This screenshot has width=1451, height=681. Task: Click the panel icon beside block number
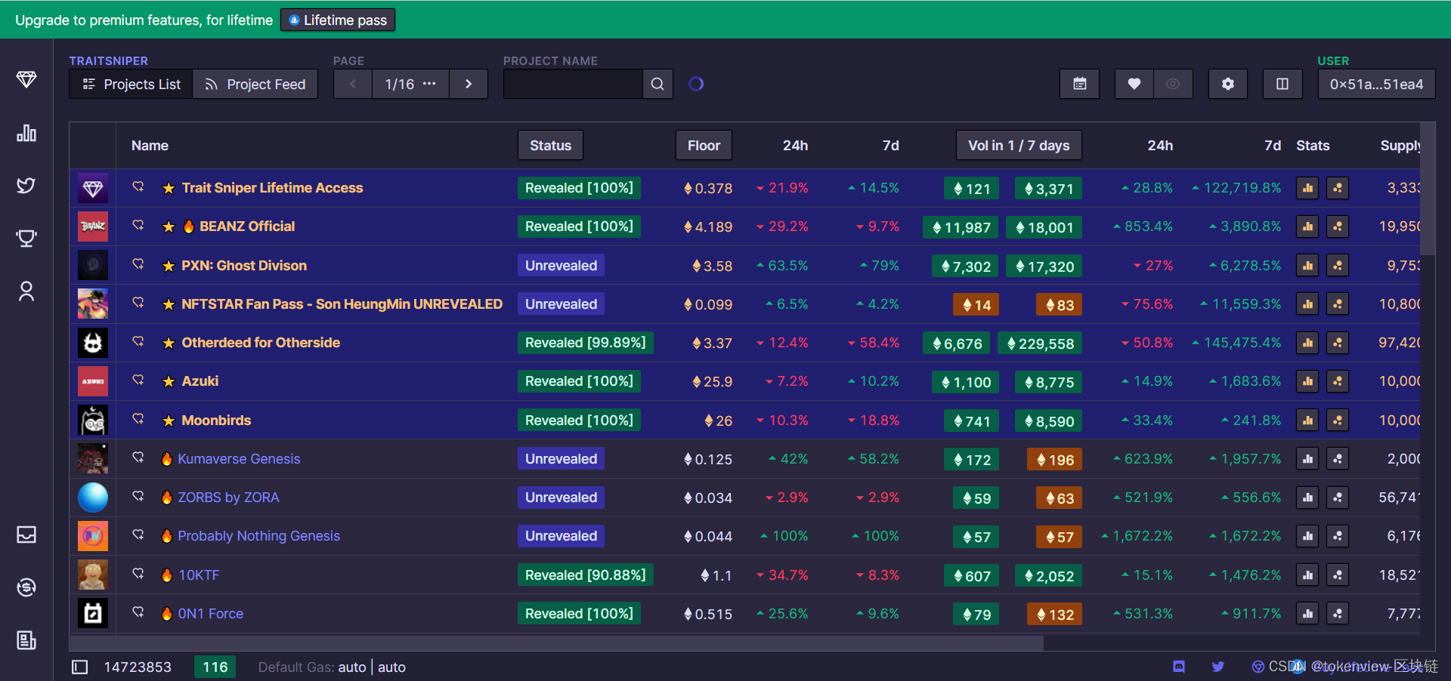80,667
